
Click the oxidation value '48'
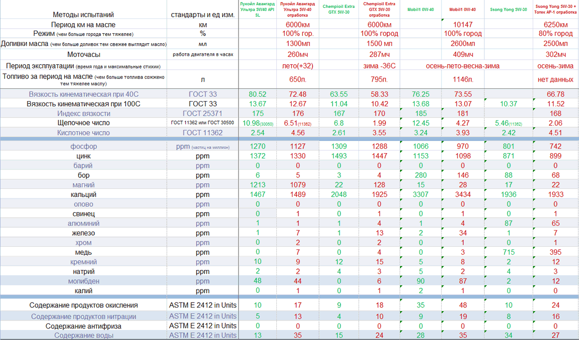point(463,305)
